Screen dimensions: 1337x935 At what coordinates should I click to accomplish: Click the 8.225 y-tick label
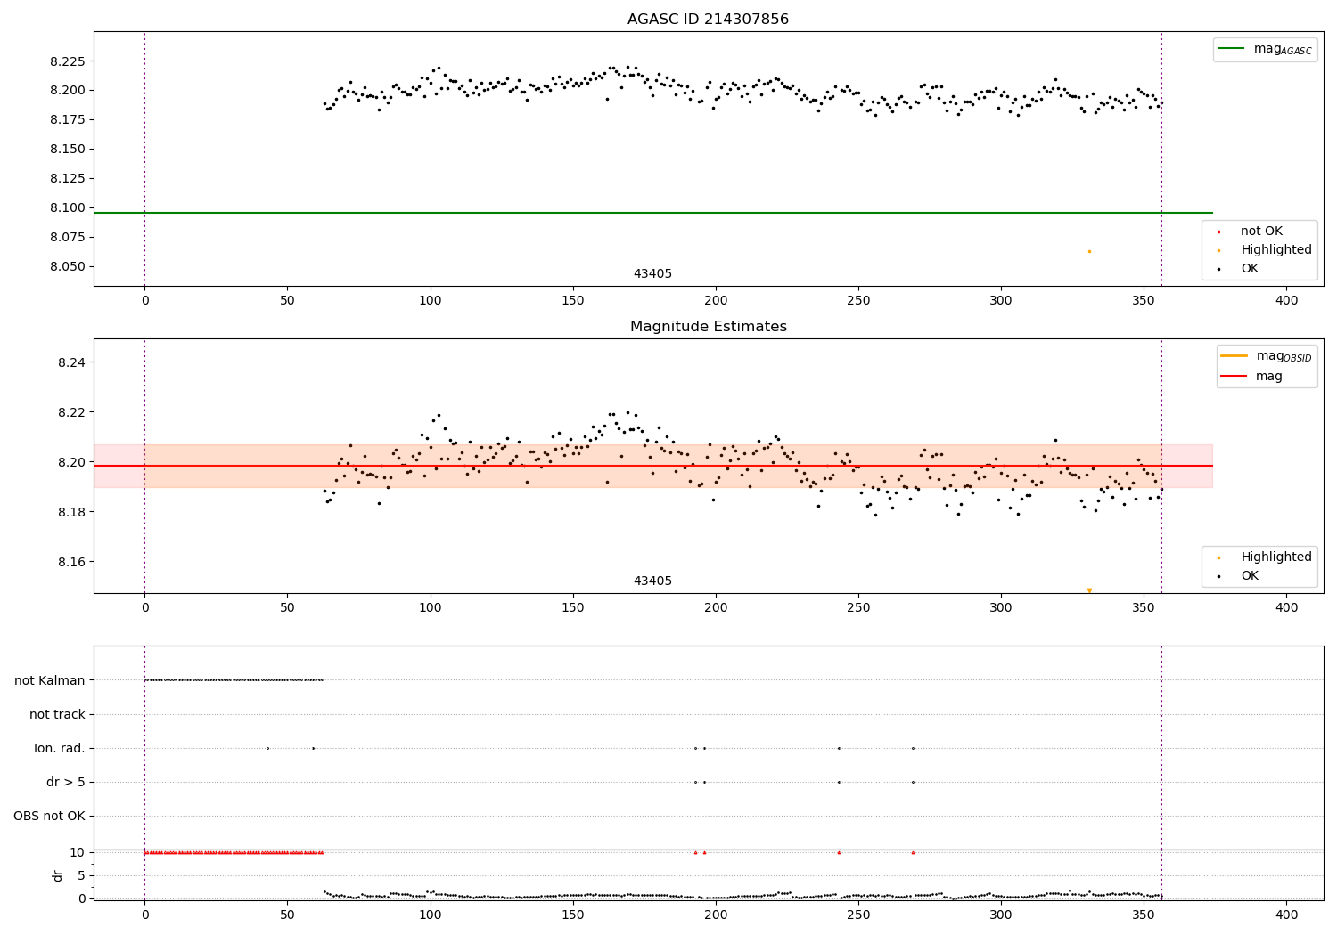(x=68, y=61)
